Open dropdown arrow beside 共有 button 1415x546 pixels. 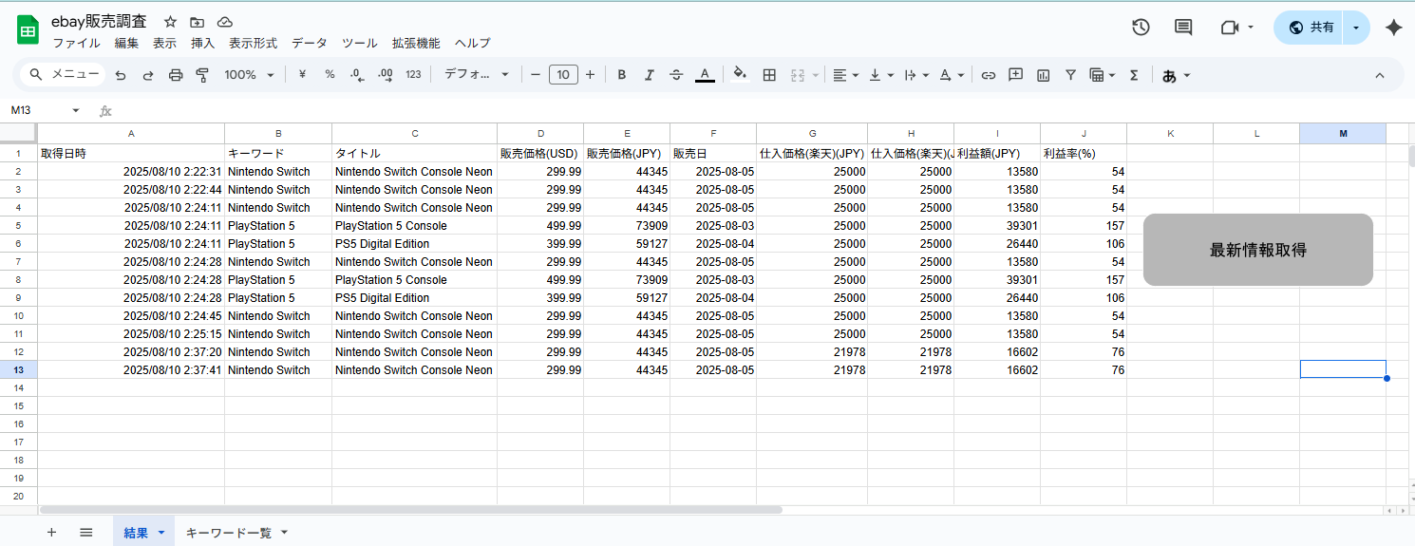[1356, 28]
